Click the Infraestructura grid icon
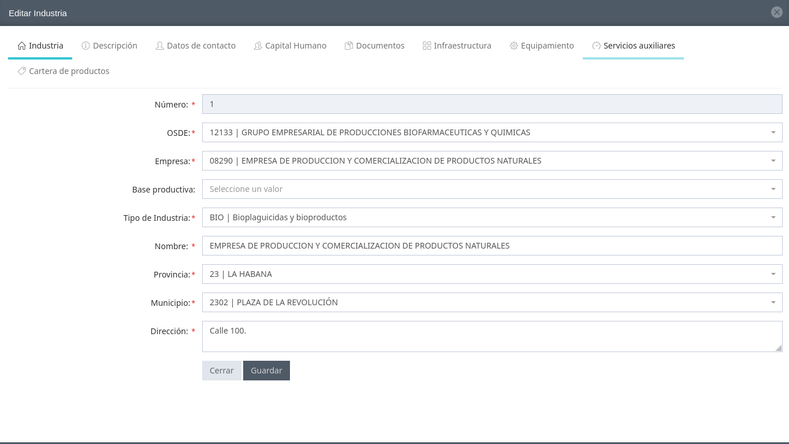The width and height of the screenshot is (789, 444). (x=427, y=46)
